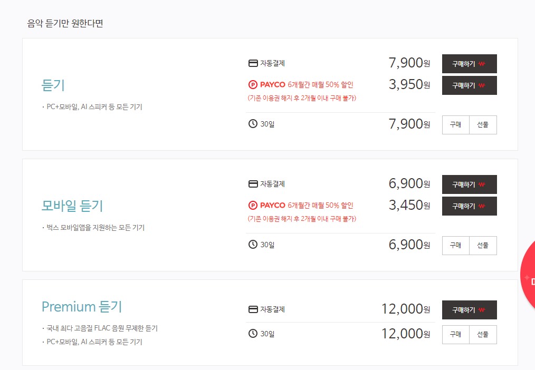Viewport: 535px width, 370px height.
Task: Click clock icon in 모바일 듣기 30일 row
Action: point(253,245)
